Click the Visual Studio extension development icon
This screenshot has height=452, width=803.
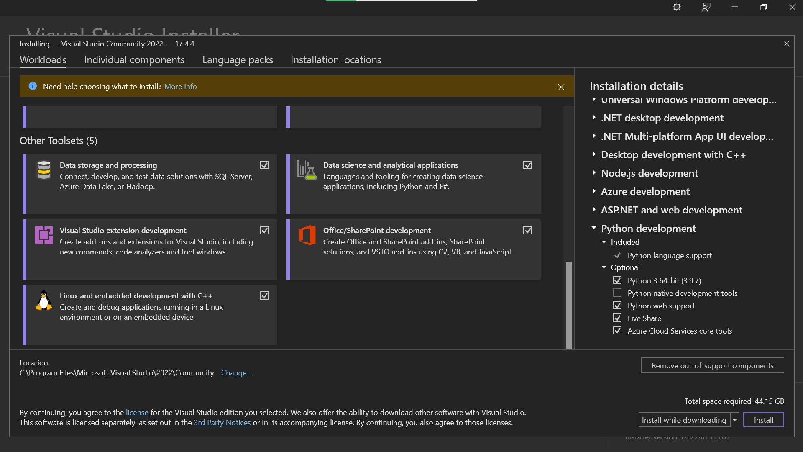coord(44,235)
